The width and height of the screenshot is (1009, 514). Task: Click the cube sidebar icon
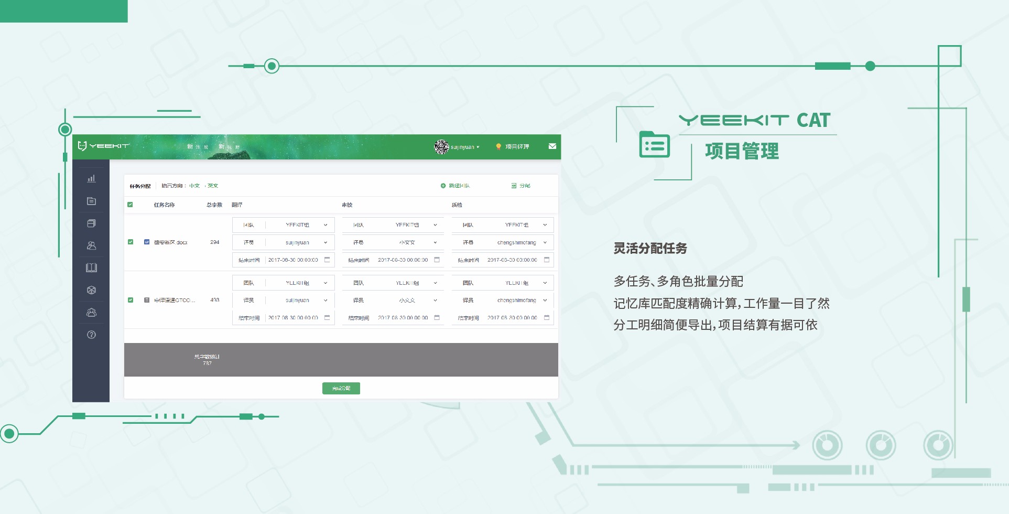[x=91, y=290]
